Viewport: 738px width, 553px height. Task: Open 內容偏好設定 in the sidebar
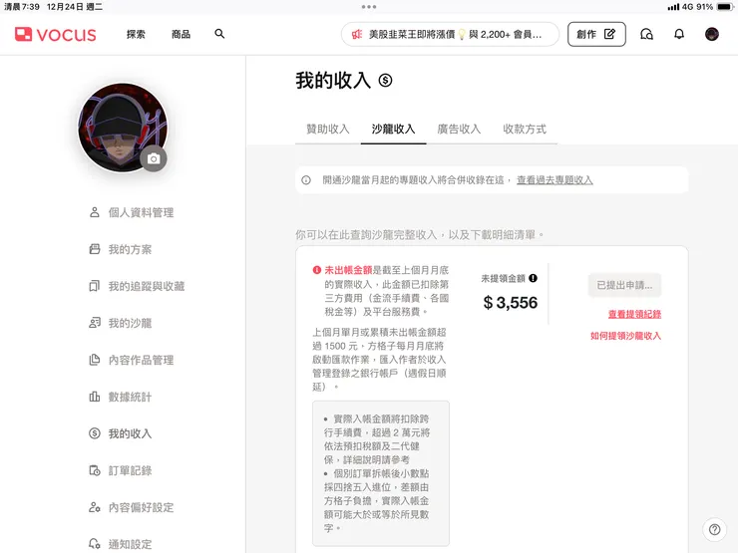tap(132, 507)
